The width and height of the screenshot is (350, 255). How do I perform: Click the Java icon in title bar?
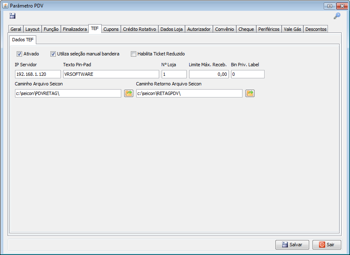coord(5,5)
